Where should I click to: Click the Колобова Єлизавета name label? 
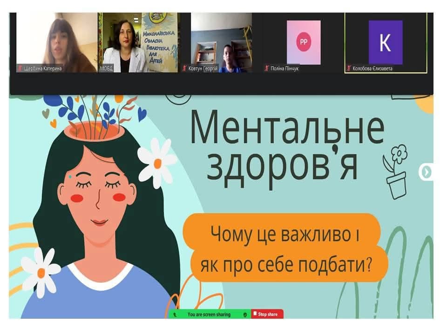coord(372,68)
